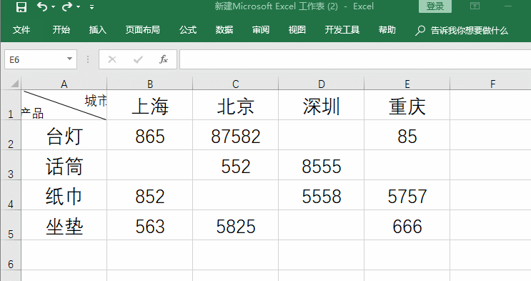Screen dimensions: 531x281
Task: Click the cell with value 87582
Action: point(235,135)
